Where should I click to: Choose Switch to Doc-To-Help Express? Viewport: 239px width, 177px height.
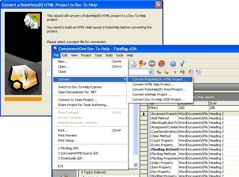90,87
